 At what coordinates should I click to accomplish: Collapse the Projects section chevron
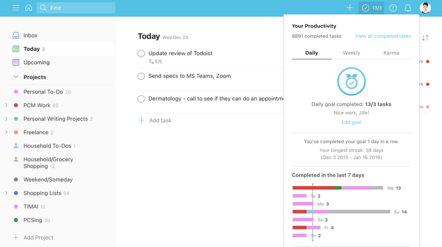click(x=16, y=77)
